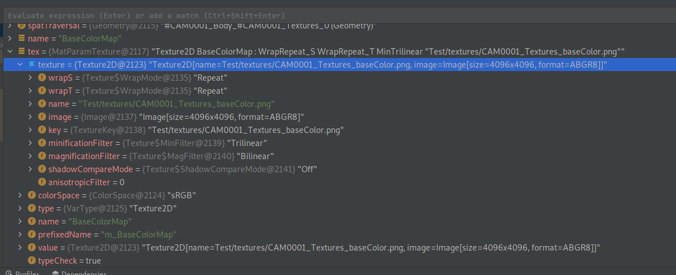Click the field icon beside colorSpace
The image size is (676, 275).
click(31, 195)
